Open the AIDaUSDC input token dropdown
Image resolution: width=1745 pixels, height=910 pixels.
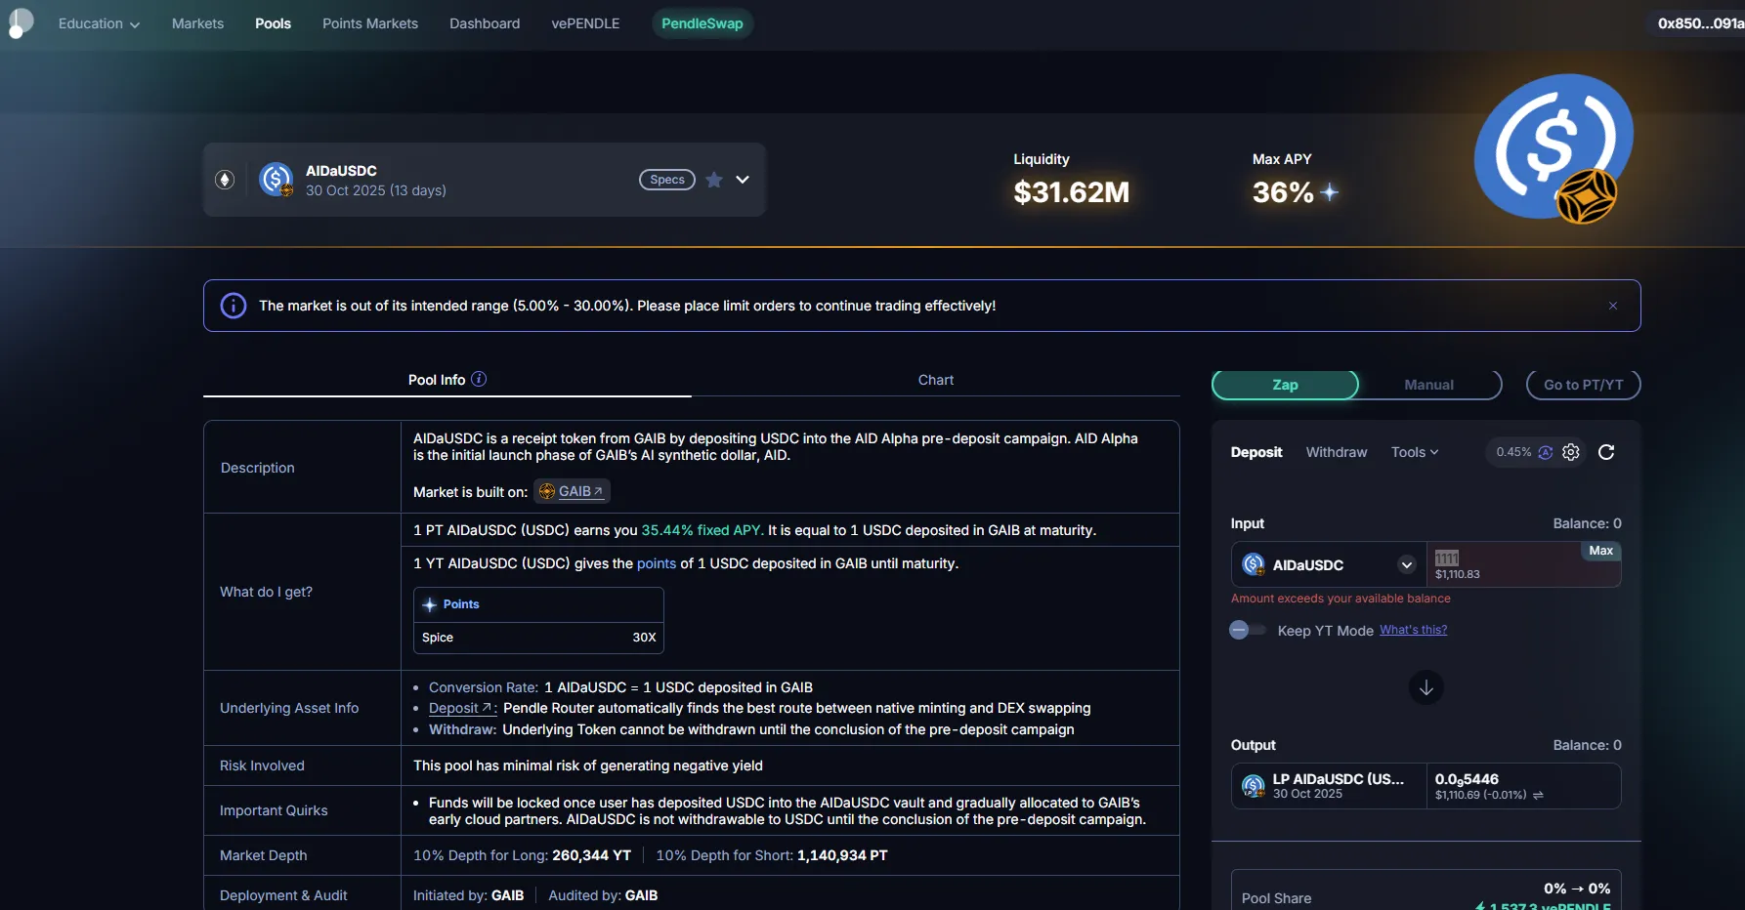[x=1407, y=564]
